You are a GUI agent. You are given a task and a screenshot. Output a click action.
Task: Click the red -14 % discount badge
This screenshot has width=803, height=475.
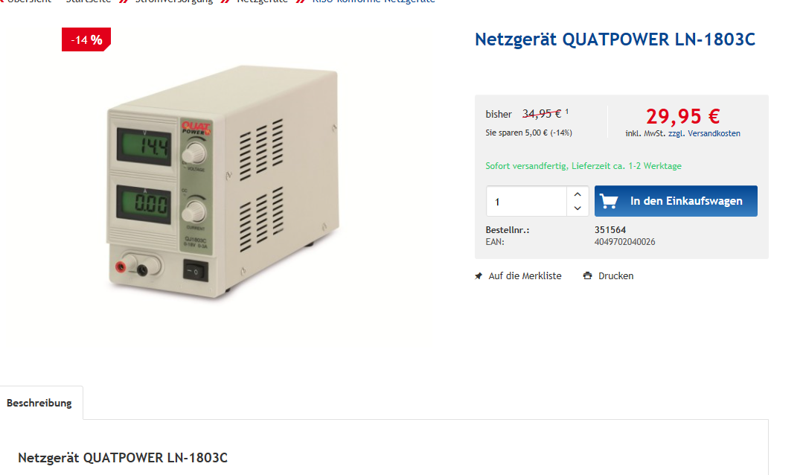point(86,39)
